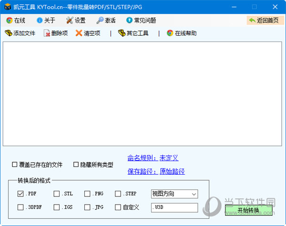Click the 激活 key icon
Image resolution: width=286 pixels, height=226 pixels.
tap(100, 20)
